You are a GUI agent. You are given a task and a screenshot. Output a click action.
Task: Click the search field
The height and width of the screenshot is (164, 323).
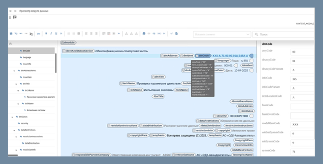283,35
